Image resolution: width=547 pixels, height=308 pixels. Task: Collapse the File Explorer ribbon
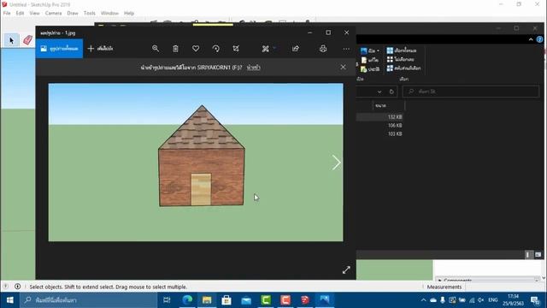pyautogui.click(x=531, y=39)
